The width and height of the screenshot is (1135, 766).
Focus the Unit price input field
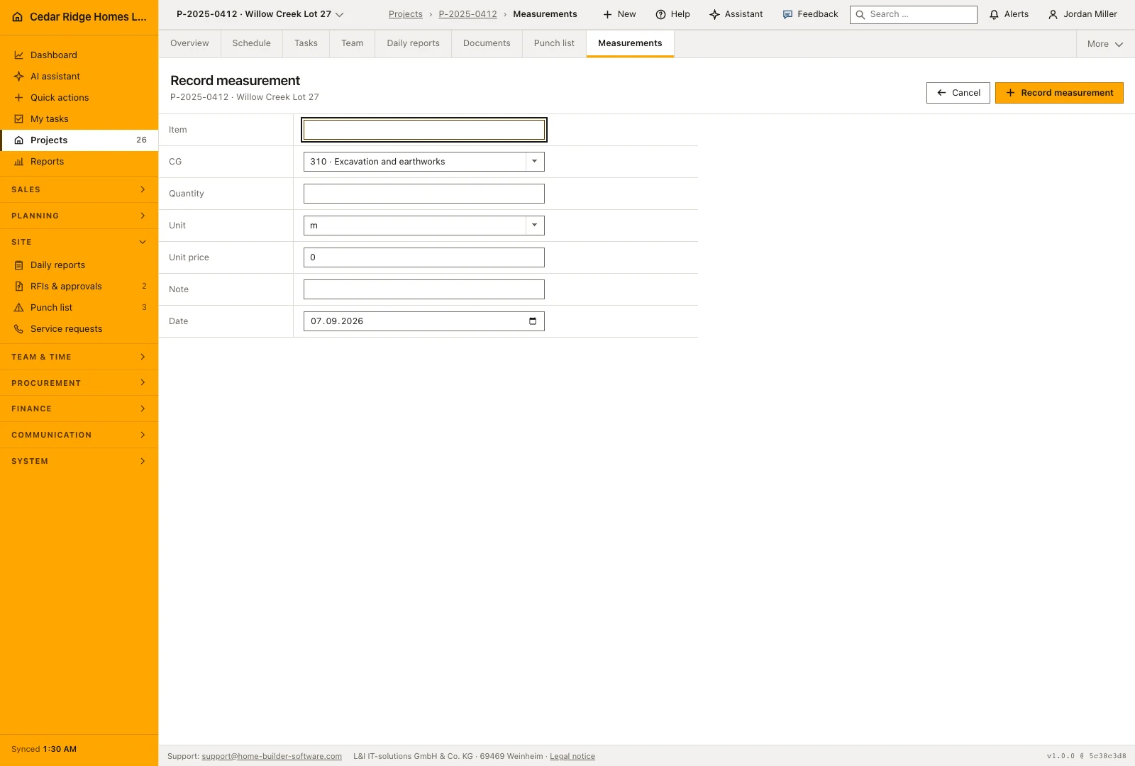click(424, 257)
